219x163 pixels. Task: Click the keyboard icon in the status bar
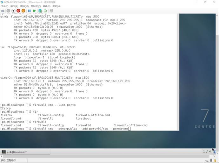pyautogui.click(x=207, y=160)
